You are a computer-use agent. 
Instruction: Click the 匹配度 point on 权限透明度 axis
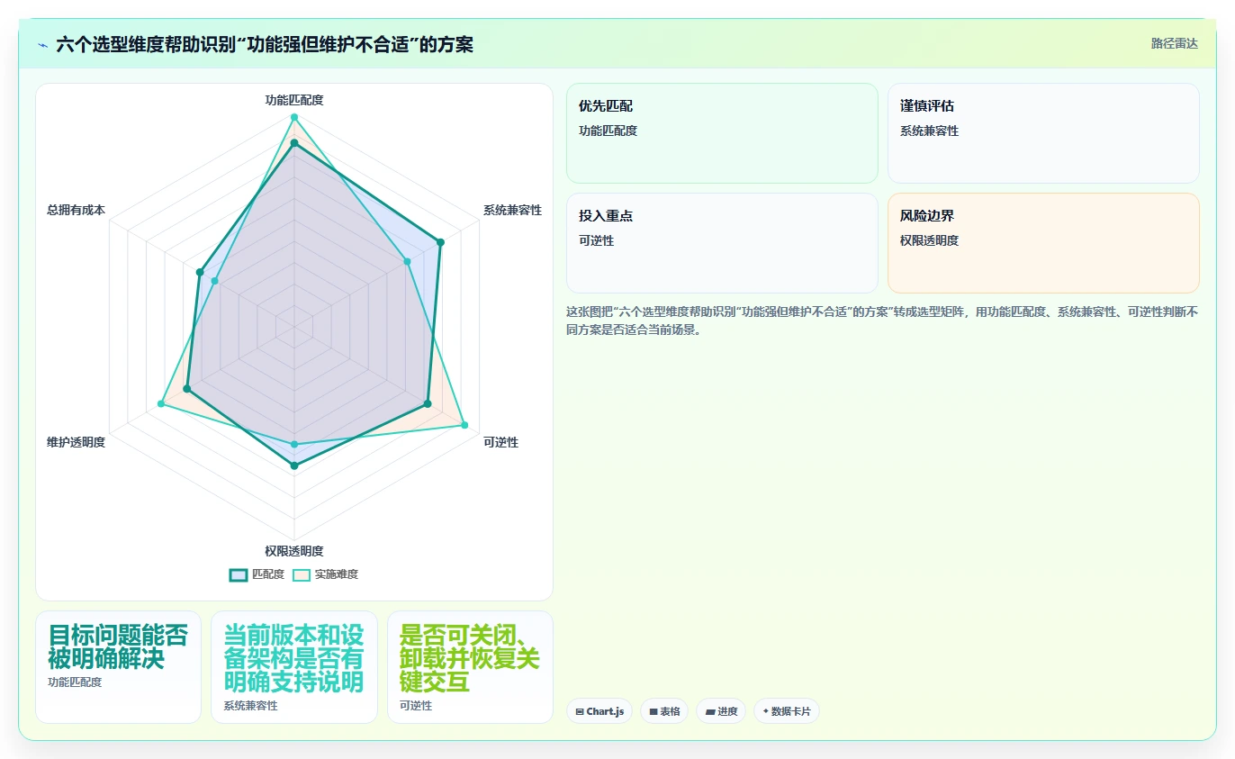(294, 465)
